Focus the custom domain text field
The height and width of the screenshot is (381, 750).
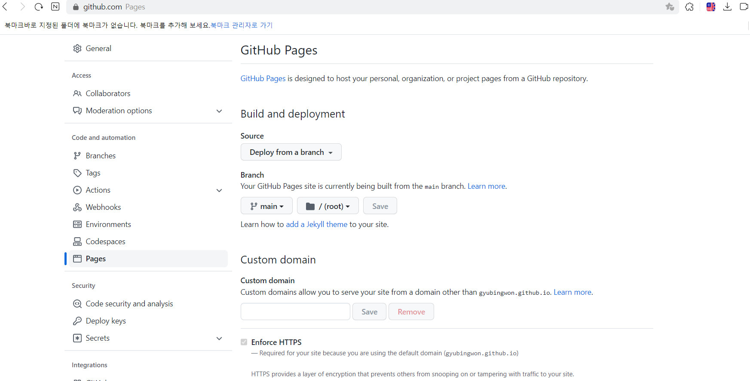pyautogui.click(x=295, y=311)
